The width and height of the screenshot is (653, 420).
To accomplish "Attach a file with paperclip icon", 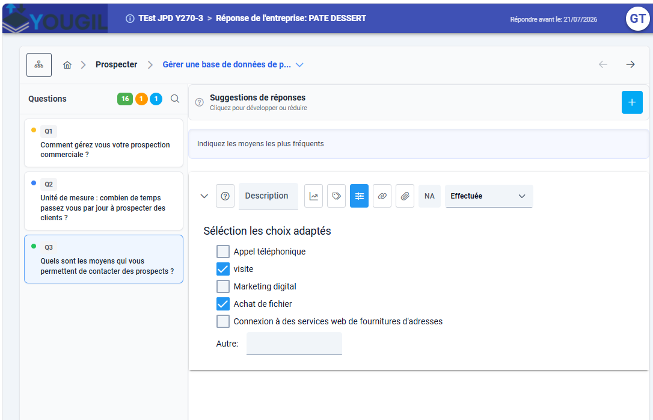I will (405, 196).
